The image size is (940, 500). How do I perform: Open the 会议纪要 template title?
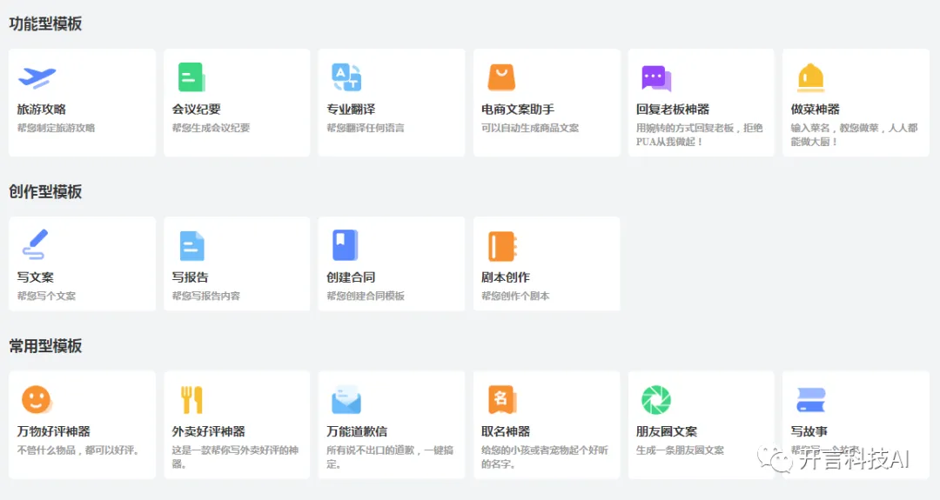coord(196,110)
